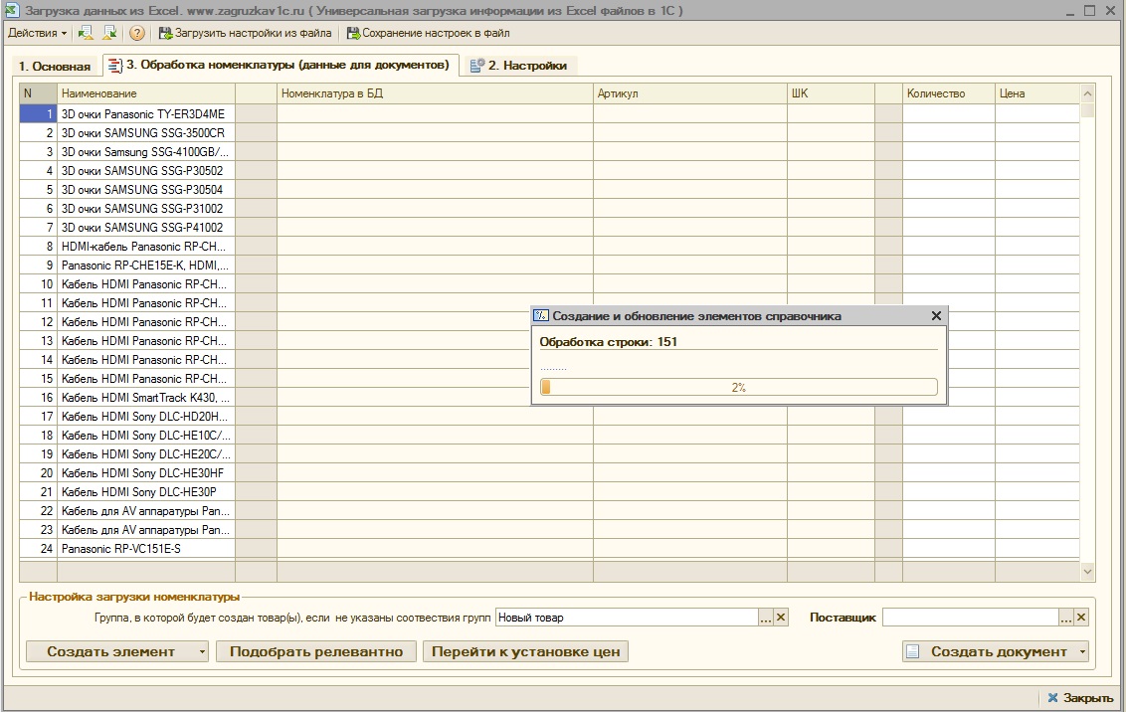This screenshot has height=712, width=1126.
Task: Click the Артикул column header
Action: (690, 93)
